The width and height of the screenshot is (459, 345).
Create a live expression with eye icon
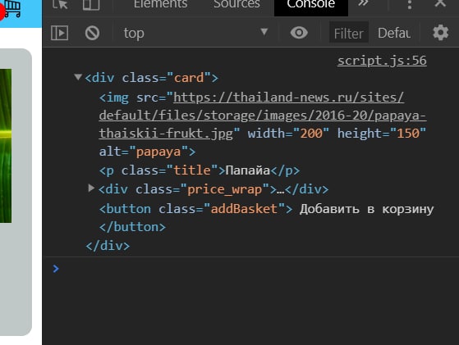tap(299, 33)
